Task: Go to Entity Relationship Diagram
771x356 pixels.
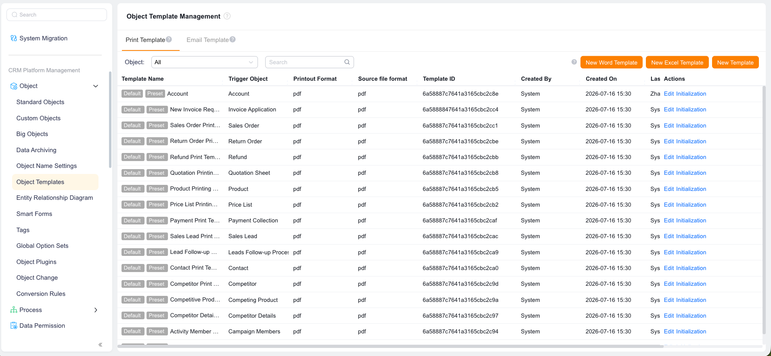Action: 55,198
